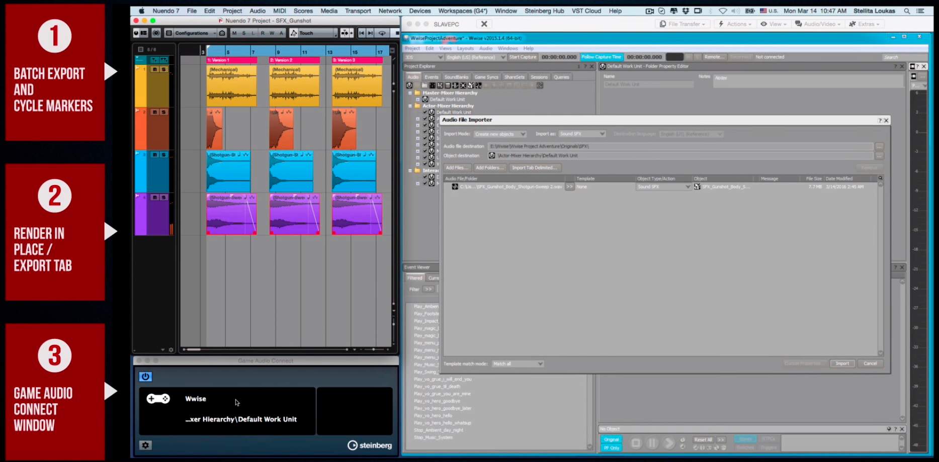Click the Pause button in Wwise Transport Control
939x462 pixels.
click(652, 443)
